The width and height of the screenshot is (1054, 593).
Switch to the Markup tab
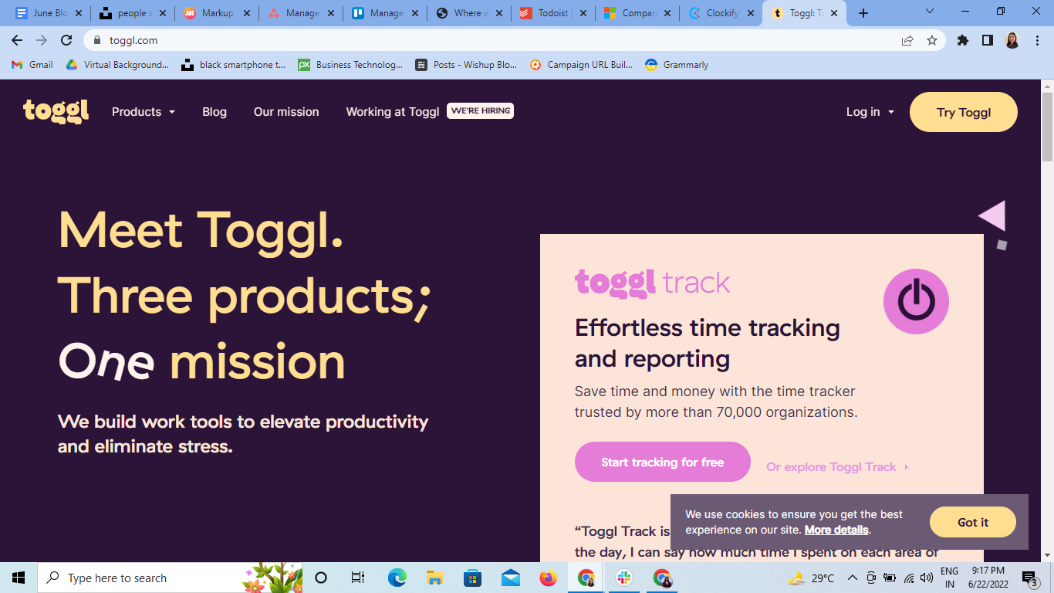coord(217,13)
